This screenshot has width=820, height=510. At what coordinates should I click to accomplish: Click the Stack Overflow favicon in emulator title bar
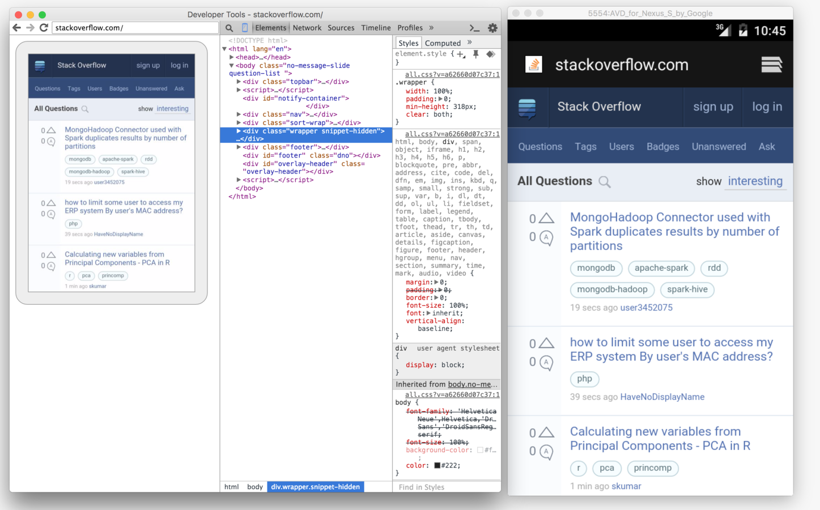coord(534,65)
